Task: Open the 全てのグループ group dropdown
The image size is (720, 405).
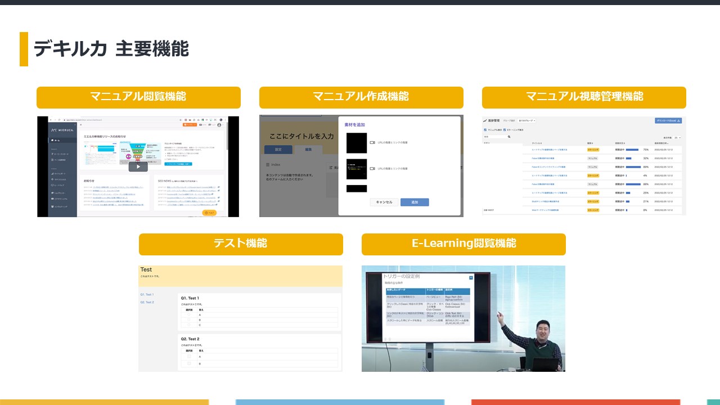Action: coord(526,121)
